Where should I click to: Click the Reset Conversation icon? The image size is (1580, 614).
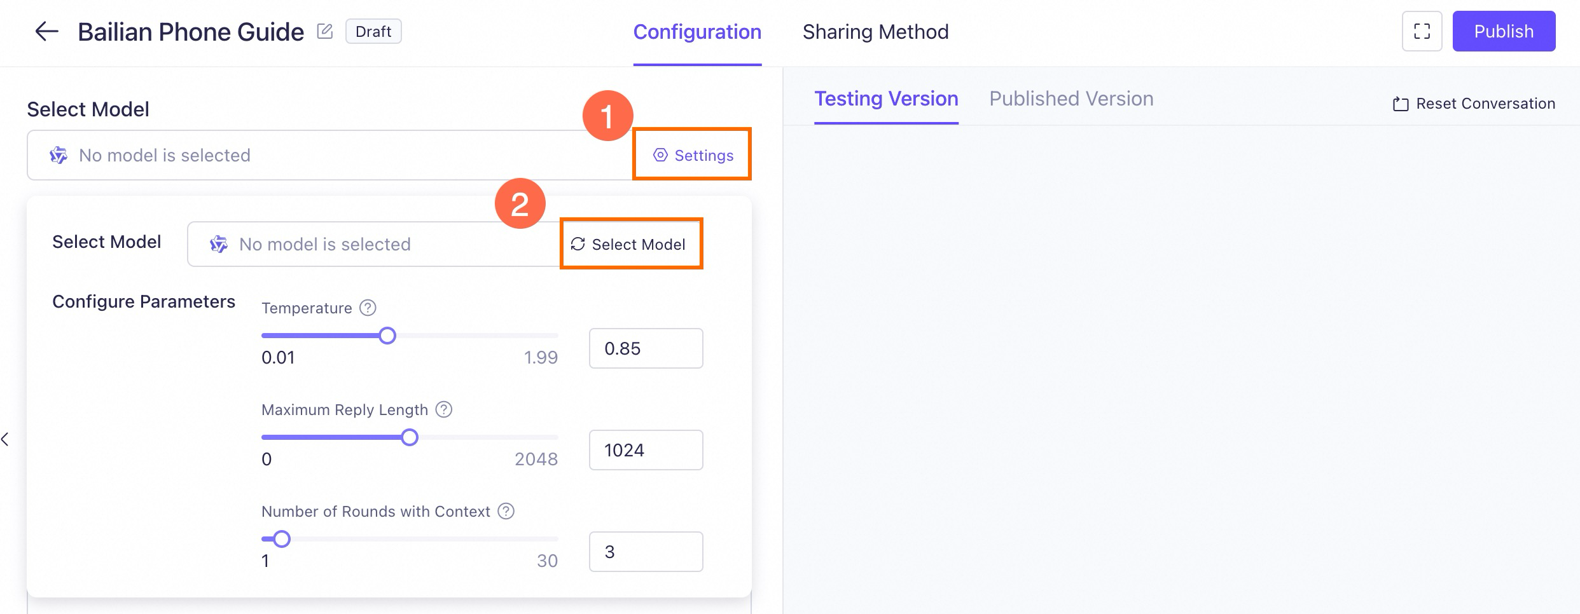point(1401,104)
